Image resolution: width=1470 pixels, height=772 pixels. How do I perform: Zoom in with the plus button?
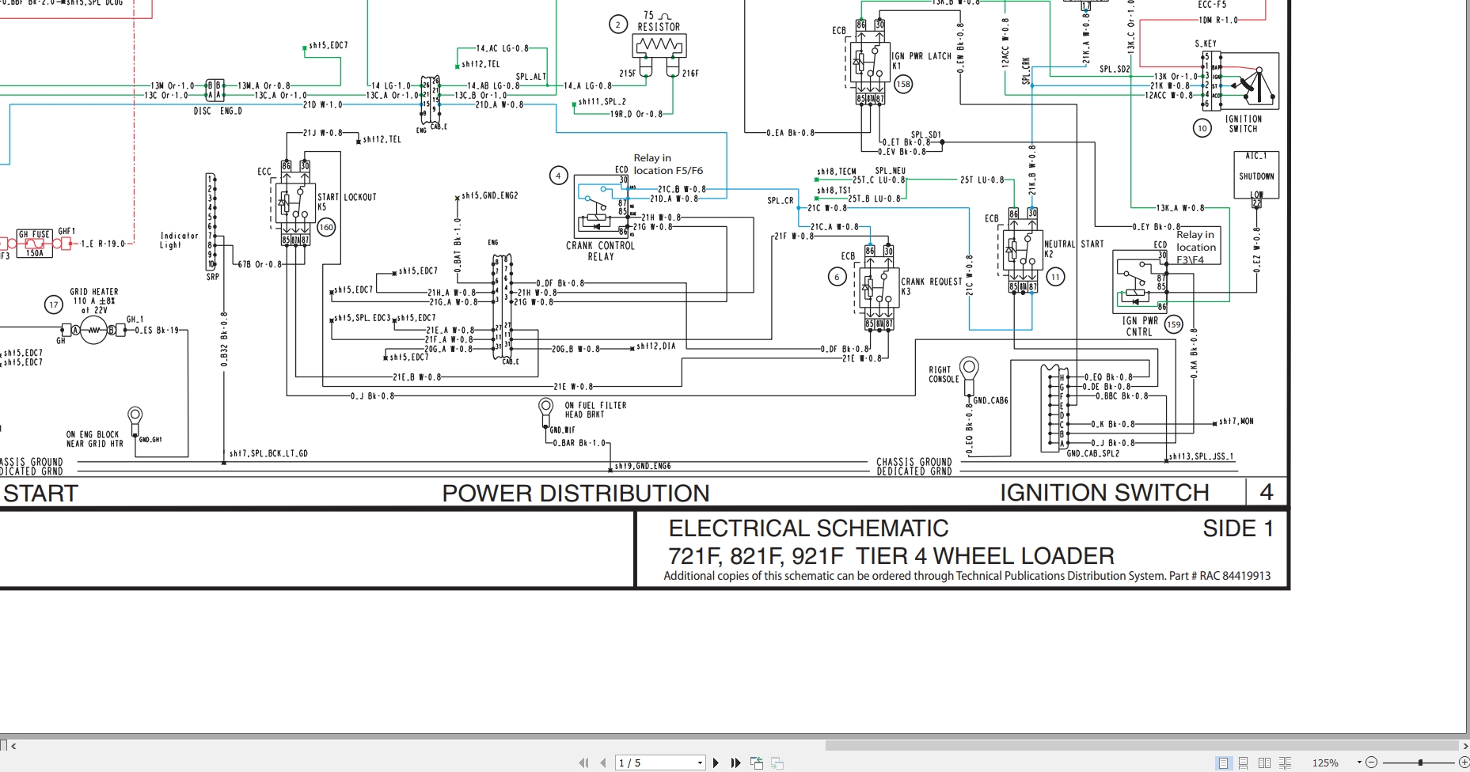click(1464, 763)
